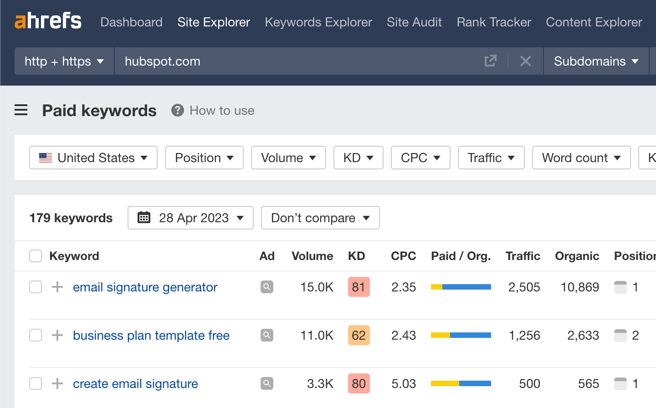Open the hamburger menu beside Paid keywords
This screenshot has height=408, width=656.
[21, 110]
